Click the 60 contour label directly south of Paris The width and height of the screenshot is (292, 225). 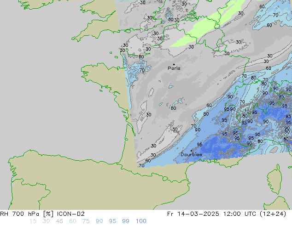point(174,108)
